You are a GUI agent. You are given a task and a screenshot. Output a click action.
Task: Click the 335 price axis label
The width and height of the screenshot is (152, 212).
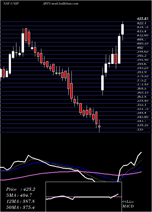[x=140, y=129]
